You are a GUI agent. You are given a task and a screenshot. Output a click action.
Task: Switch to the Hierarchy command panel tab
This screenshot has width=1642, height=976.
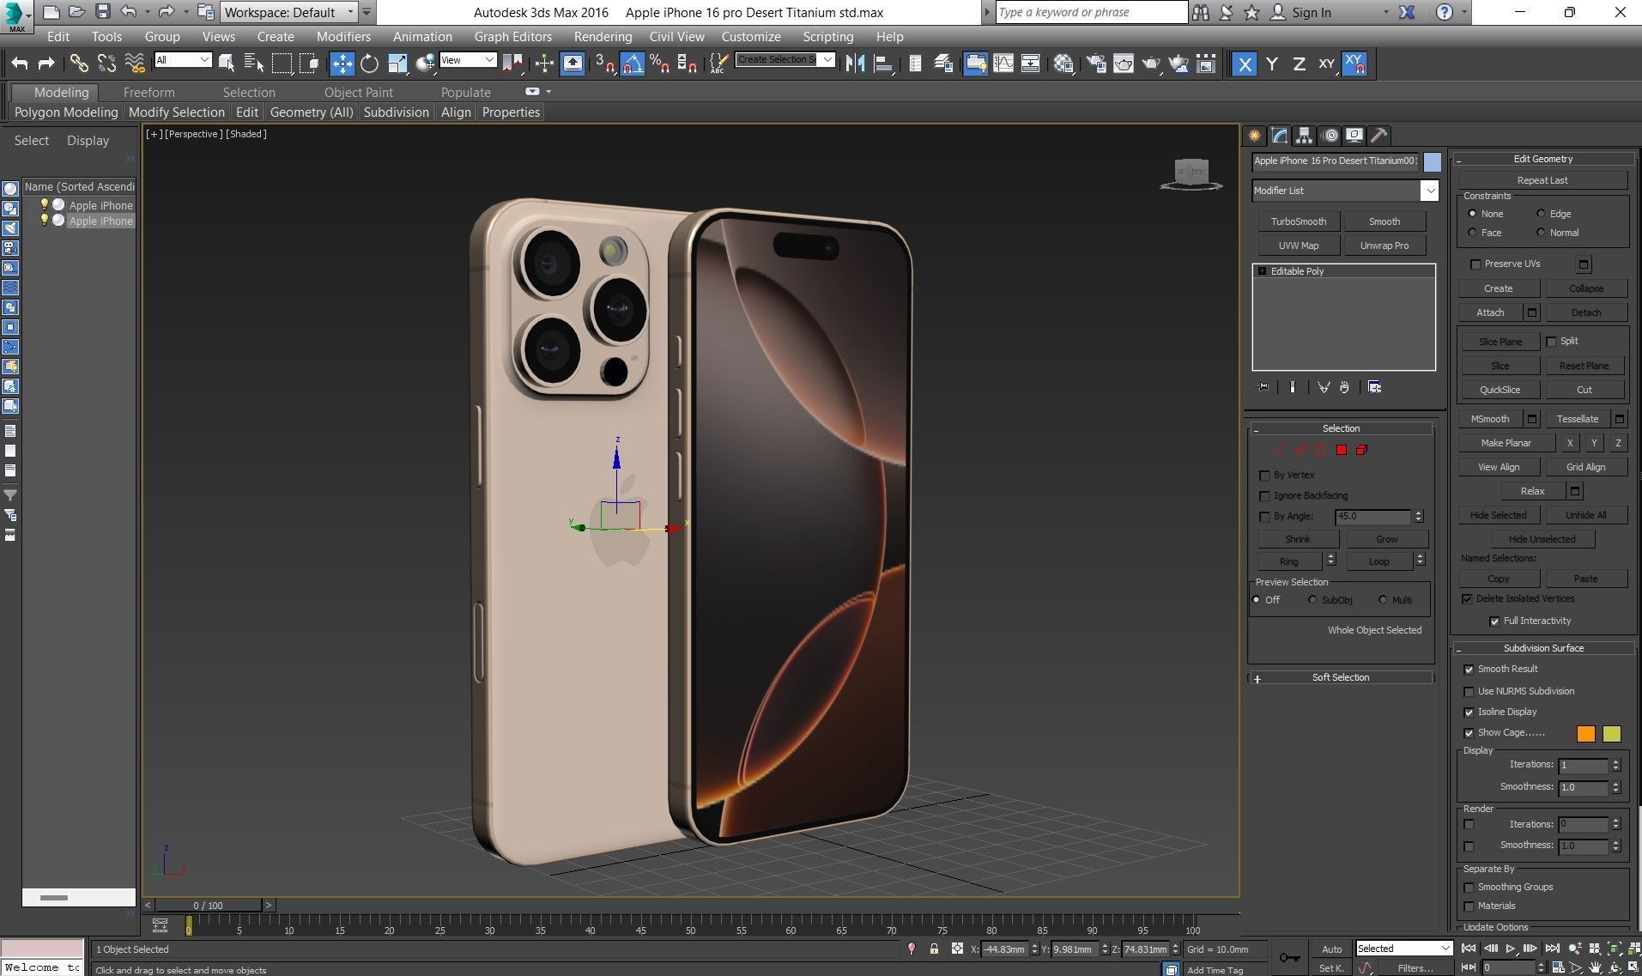pyautogui.click(x=1305, y=136)
